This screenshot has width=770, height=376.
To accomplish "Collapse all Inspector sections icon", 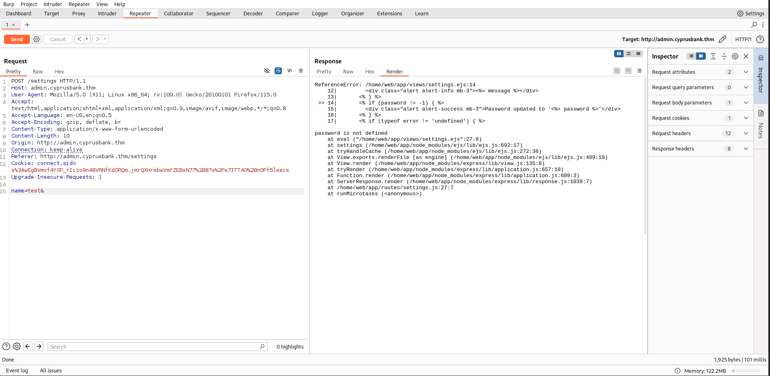I will [724, 56].
